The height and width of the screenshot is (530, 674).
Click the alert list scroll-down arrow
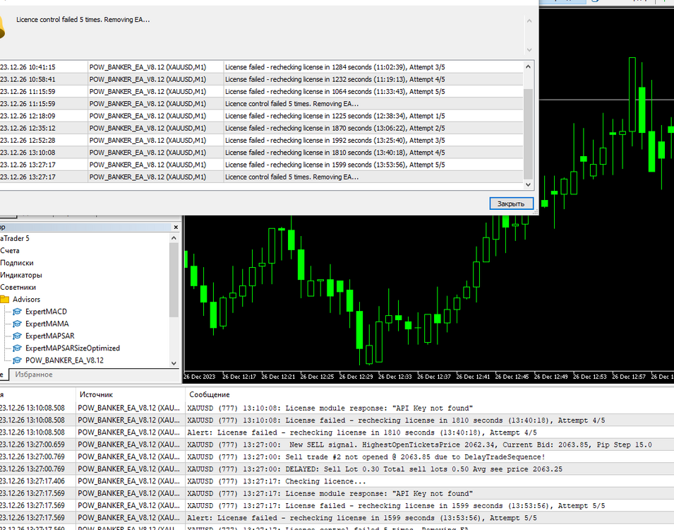point(529,184)
